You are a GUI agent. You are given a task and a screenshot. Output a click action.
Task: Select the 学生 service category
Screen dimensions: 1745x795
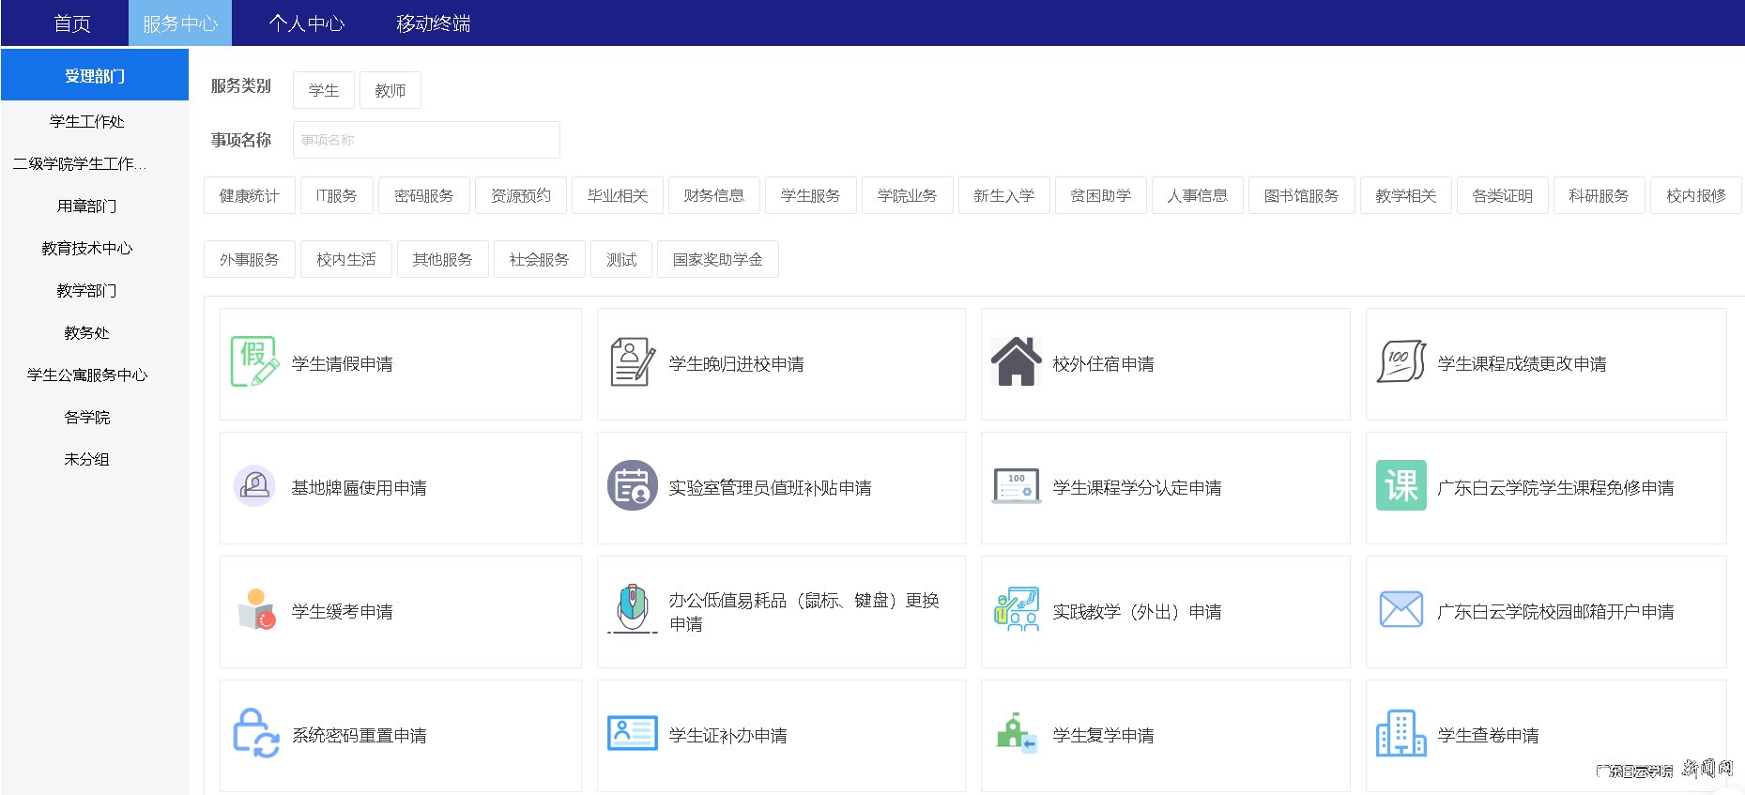tap(324, 91)
